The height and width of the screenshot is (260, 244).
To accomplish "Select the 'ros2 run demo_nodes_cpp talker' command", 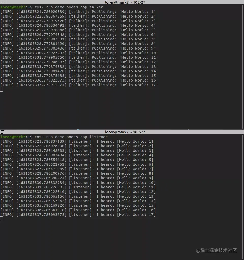I will pos(69,7).
